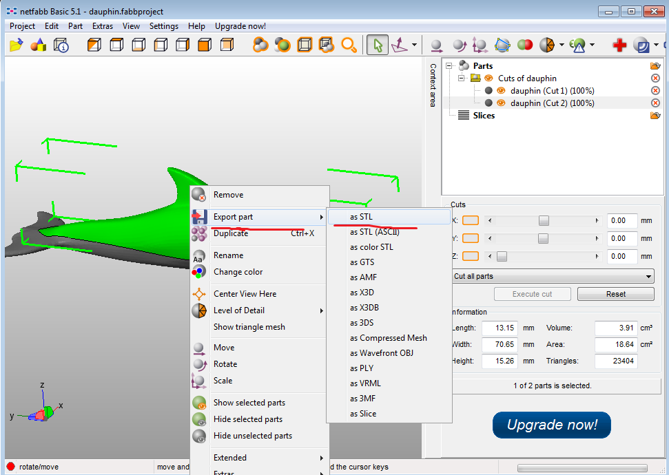Screen dimensions: 669x475
Task: Collapse the Parts tree node
Action: click(x=449, y=65)
